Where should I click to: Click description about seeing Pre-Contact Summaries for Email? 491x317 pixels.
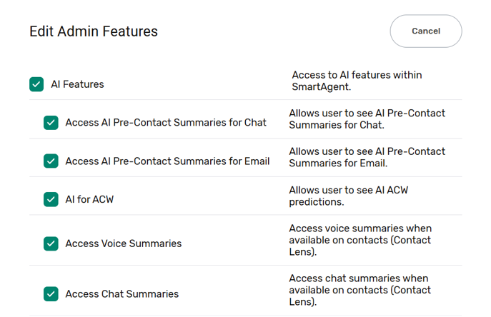coord(367,157)
